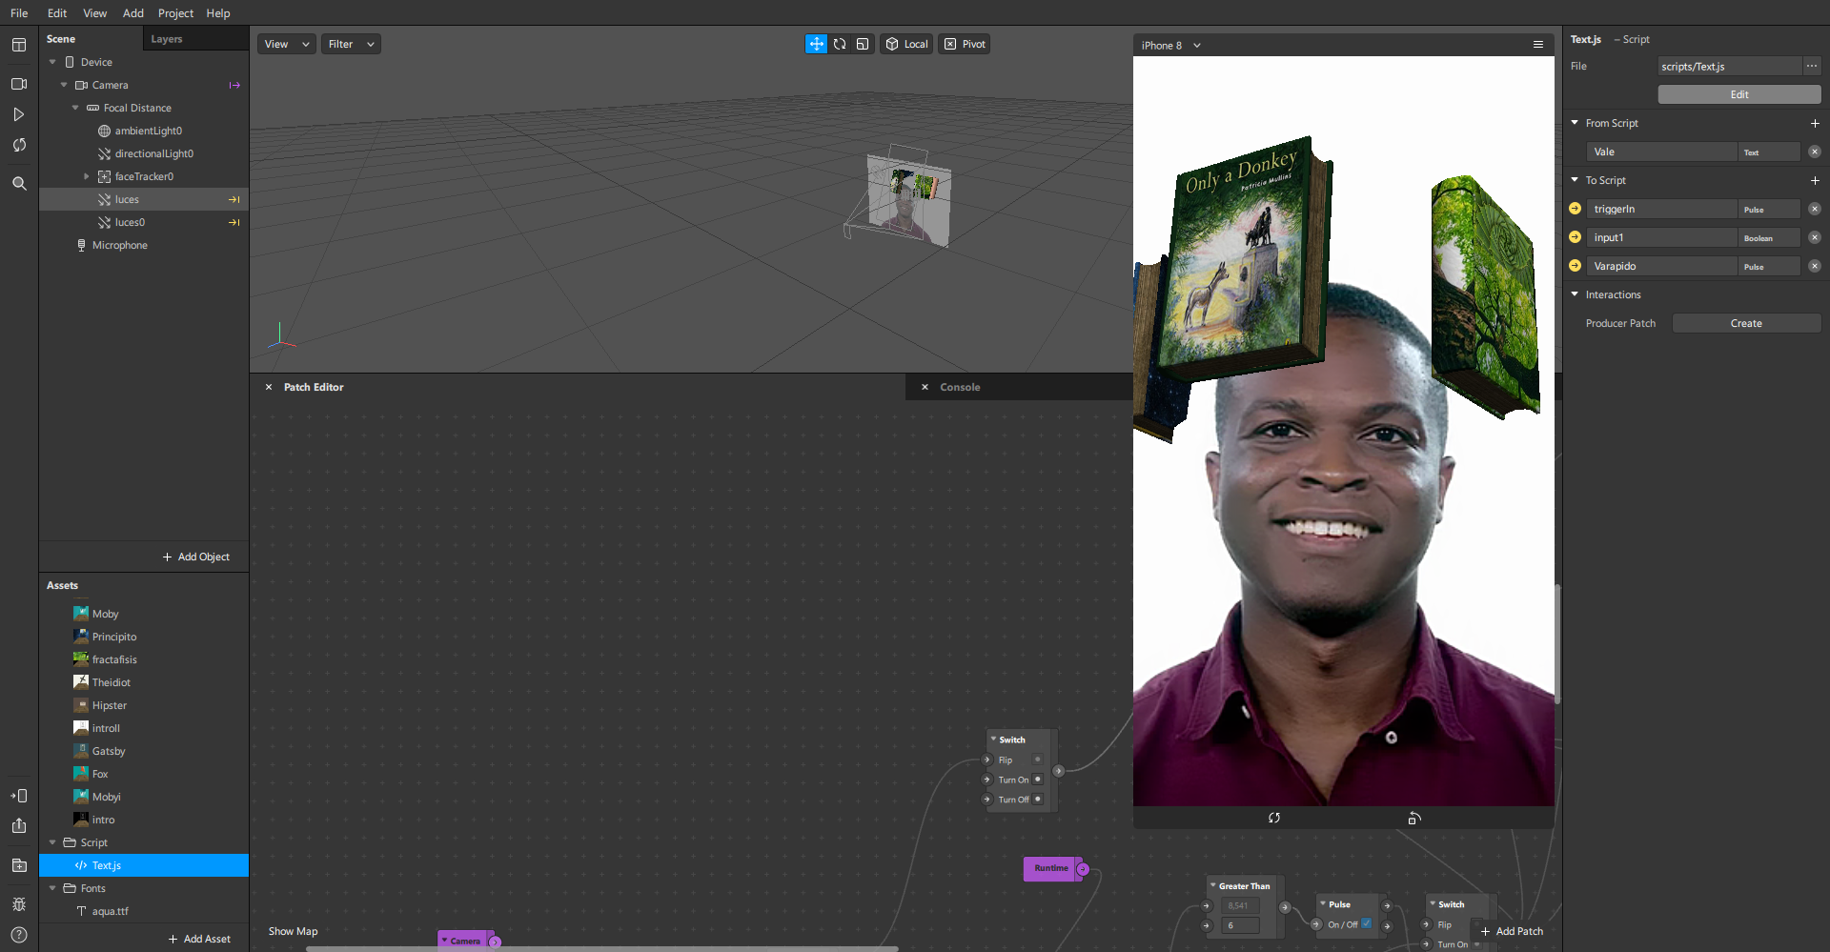
Task: Open the simulator hamburger menu
Action: (1537, 45)
